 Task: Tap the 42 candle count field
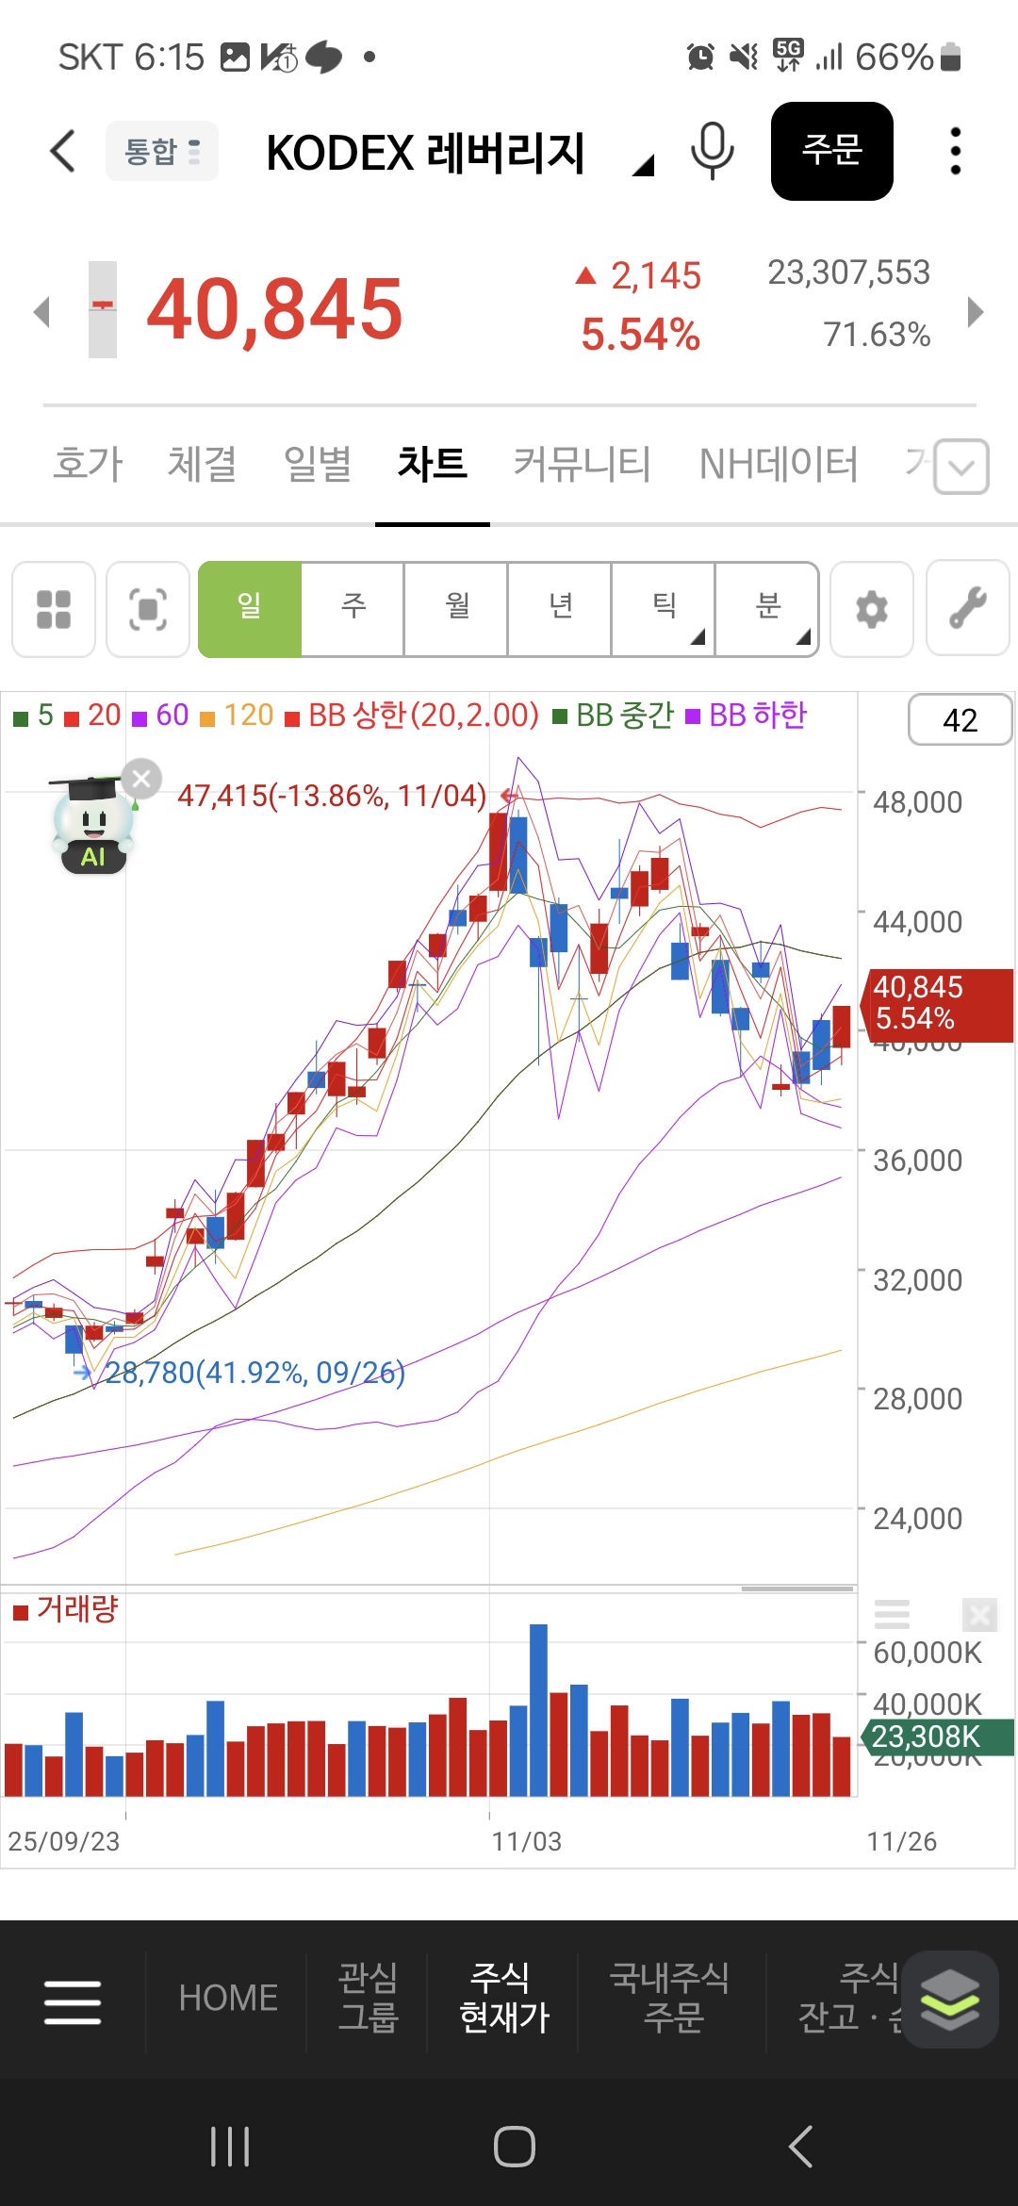pos(960,720)
